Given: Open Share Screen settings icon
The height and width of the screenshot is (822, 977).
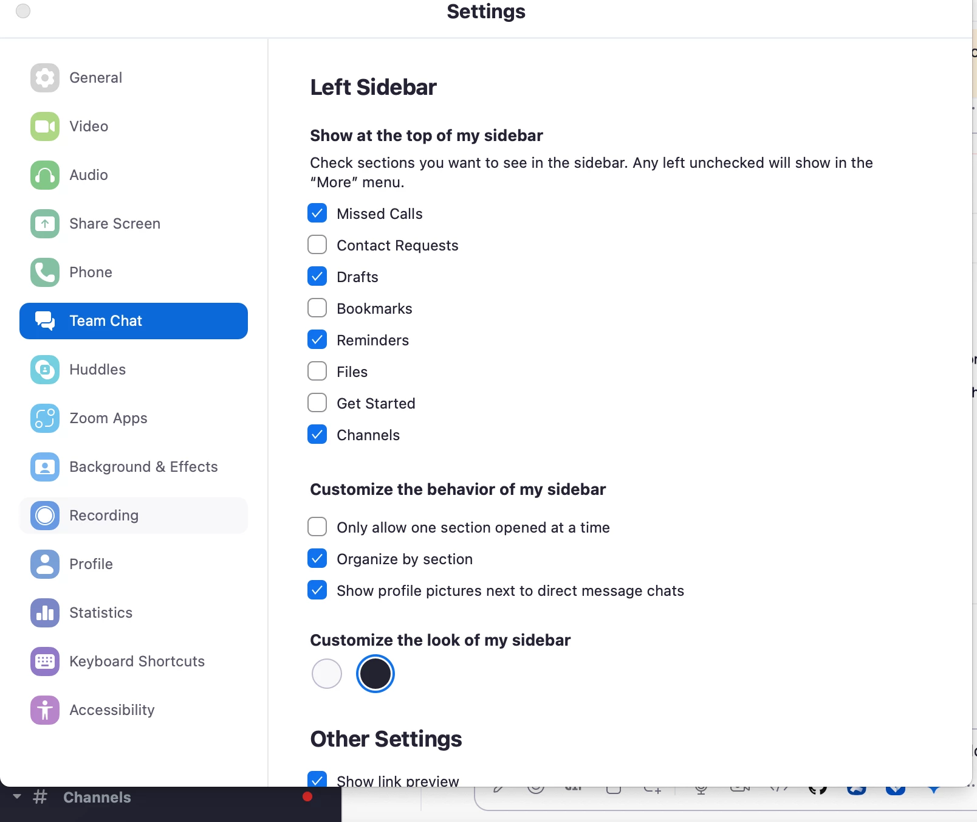Looking at the screenshot, I should click(45, 224).
